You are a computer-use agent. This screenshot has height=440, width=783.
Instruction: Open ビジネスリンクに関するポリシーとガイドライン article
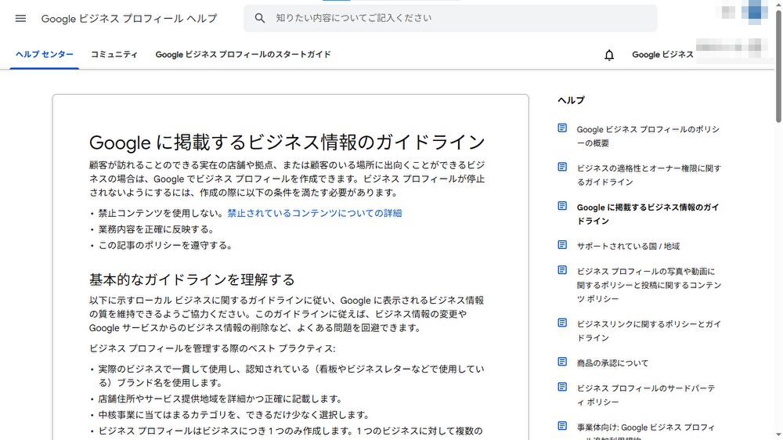pos(648,330)
